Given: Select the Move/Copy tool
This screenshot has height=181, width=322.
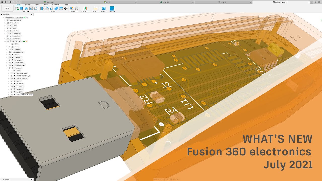Looking at the screenshot, I should pyautogui.click(x=66, y=8).
